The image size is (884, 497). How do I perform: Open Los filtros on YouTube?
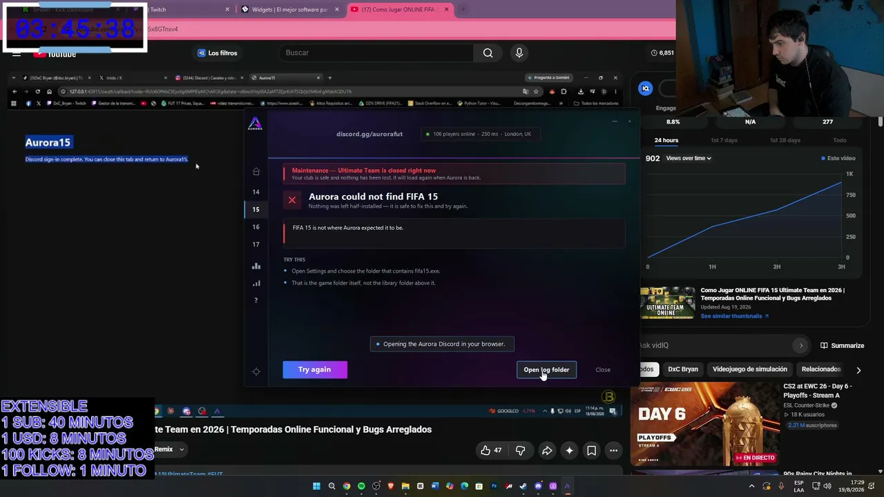coord(218,53)
